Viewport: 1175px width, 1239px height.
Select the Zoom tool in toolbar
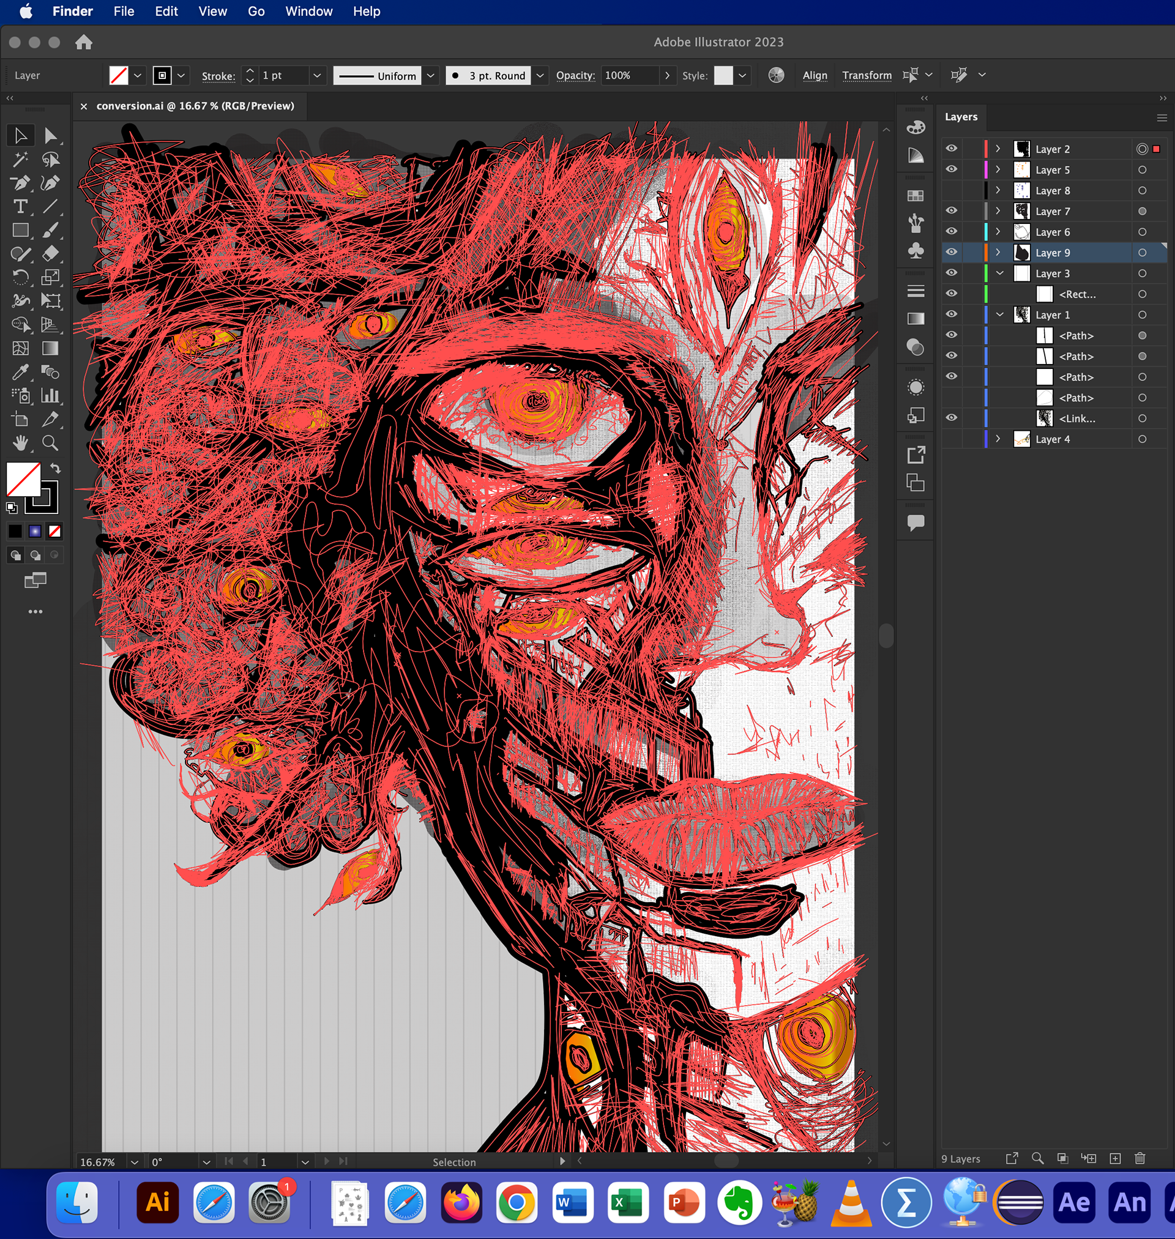point(50,443)
